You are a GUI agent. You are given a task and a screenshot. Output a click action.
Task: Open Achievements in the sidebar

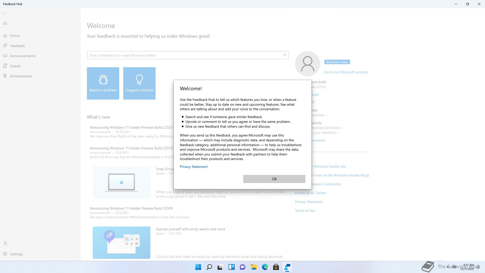tap(40, 76)
